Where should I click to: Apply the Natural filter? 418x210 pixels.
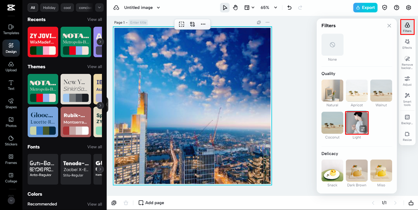click(332, 91)
